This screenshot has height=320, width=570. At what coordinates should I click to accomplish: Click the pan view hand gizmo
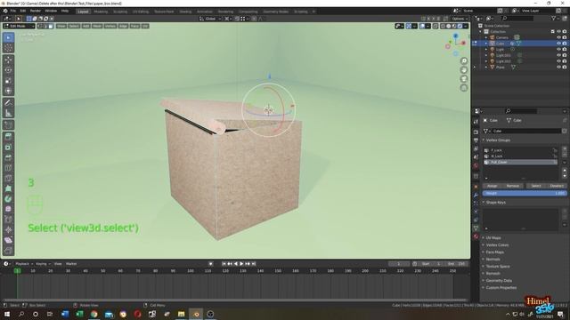[x=464, y=70]
